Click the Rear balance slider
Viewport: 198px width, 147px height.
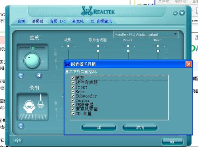pyautogui.click(x=158, y=46)
